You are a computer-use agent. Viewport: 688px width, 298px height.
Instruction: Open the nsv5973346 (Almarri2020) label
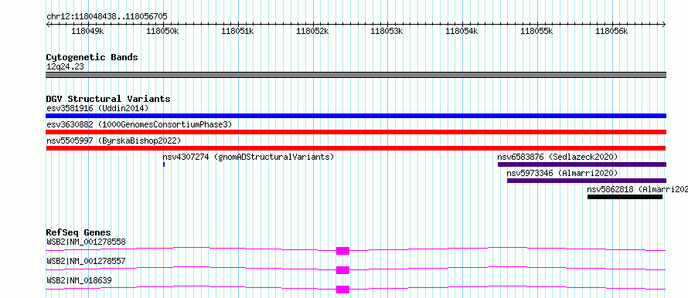562,173
